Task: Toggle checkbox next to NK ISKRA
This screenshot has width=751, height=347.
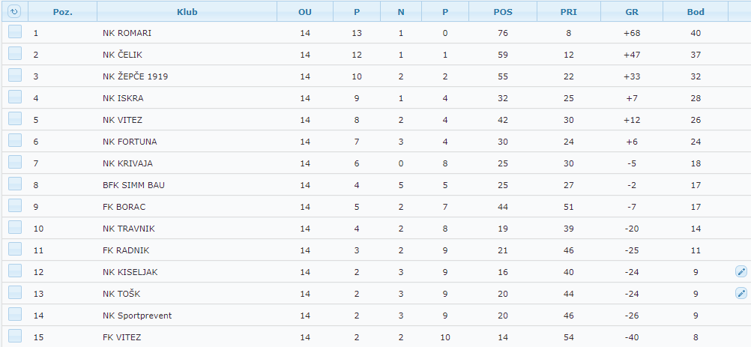Action: (15, 97)
